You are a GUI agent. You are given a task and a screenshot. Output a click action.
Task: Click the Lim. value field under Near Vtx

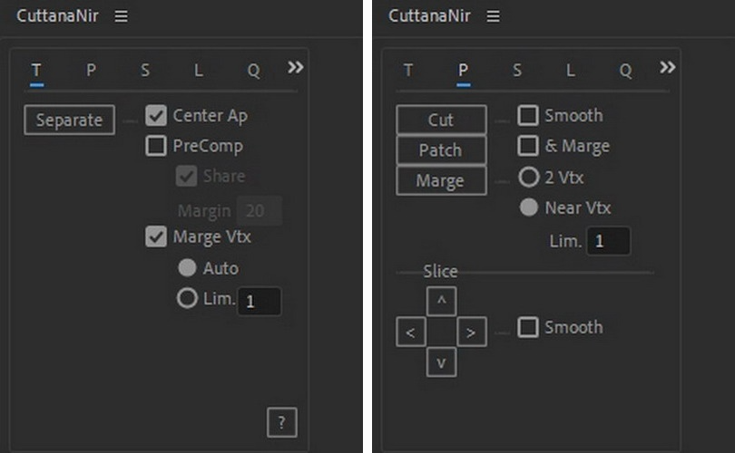tap(609, 241)
